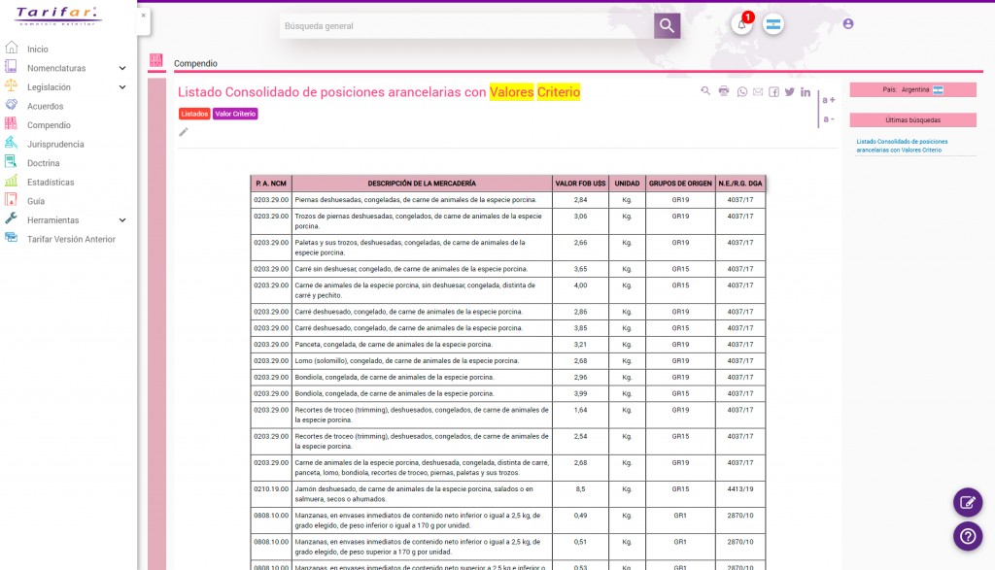Click the Compendio sidebar icon

pos(11,123)
